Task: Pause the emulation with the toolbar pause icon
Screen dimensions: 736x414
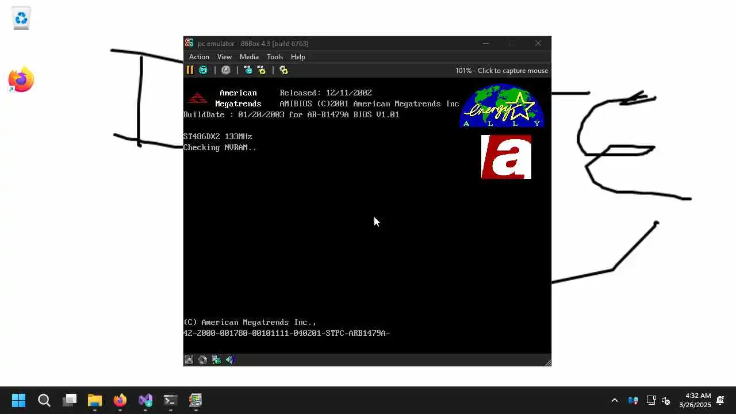Action: (190, 70)
